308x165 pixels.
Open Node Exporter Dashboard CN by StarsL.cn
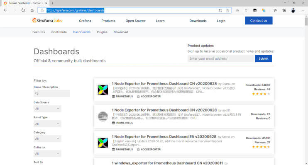pyautogui.click(x=164, y=84)
